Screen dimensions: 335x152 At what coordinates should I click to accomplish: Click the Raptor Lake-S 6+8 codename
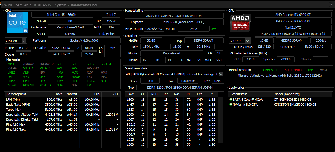(70, 27)
